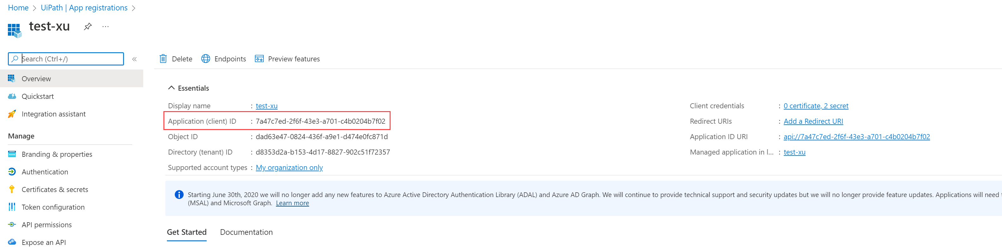This screenshot has height=249, width=1002.
Task: Click the Redirect URIs label
Action: click(x=710, y=121)
